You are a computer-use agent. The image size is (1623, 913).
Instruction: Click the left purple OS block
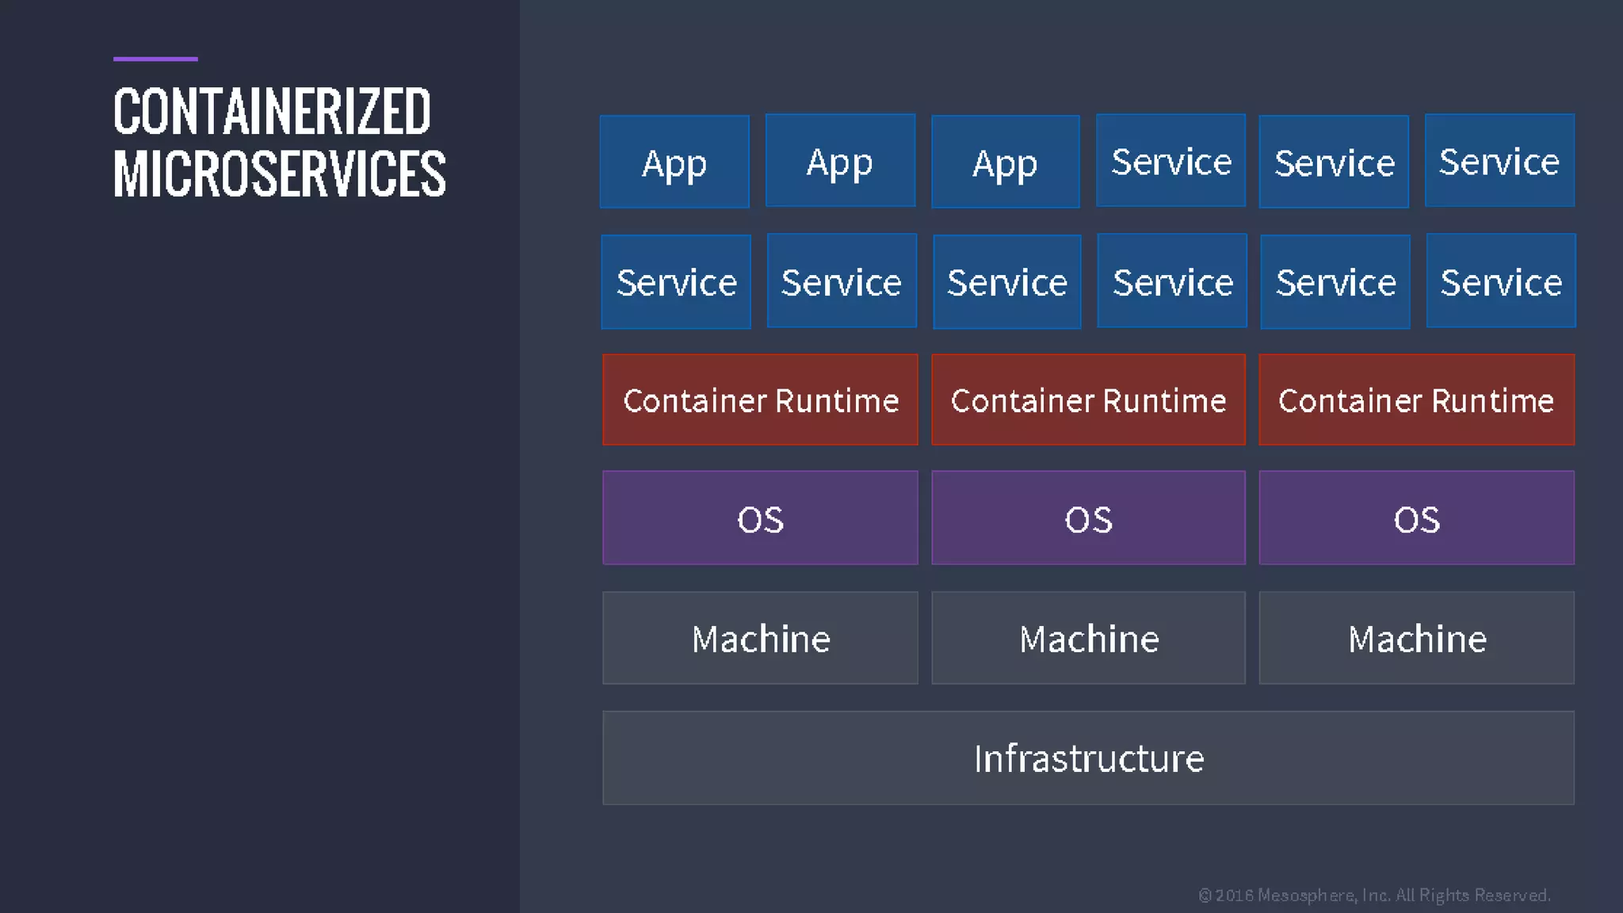760,518
